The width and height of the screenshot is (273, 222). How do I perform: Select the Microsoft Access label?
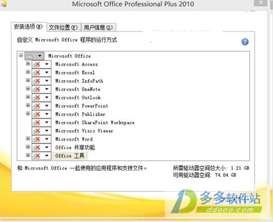click(x=76, y=64)
